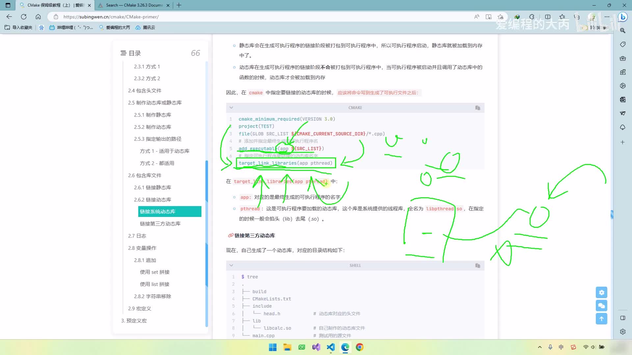The width and height of the screenshot is (632, 355).
Task: Expand the 链接第三方动态库 section
Action: [x=160, y=223]
